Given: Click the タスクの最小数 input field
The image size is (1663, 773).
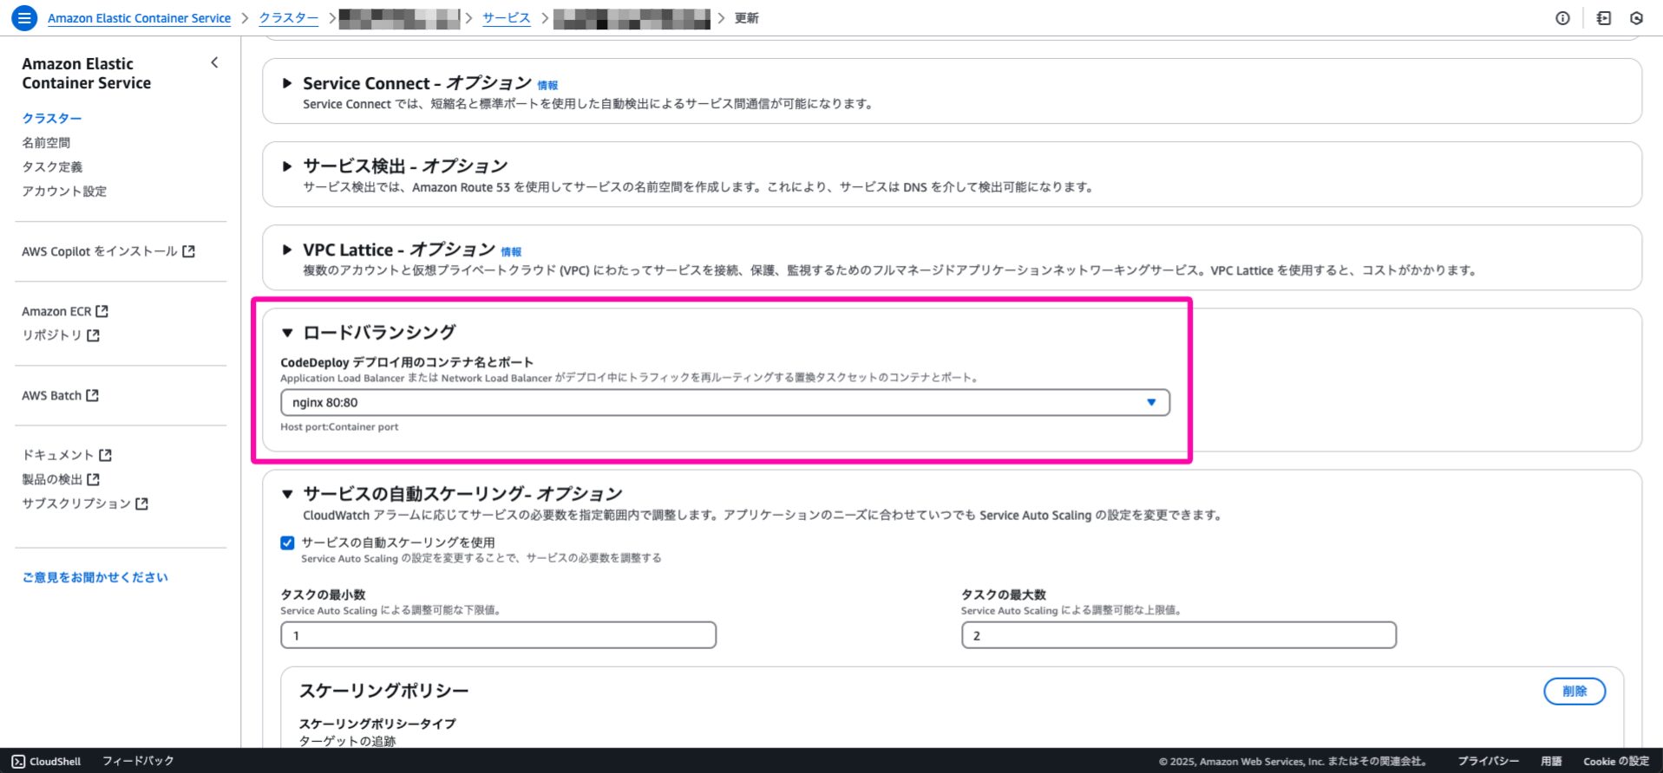Looking at the screenshot, I should (x=498, y=635).
